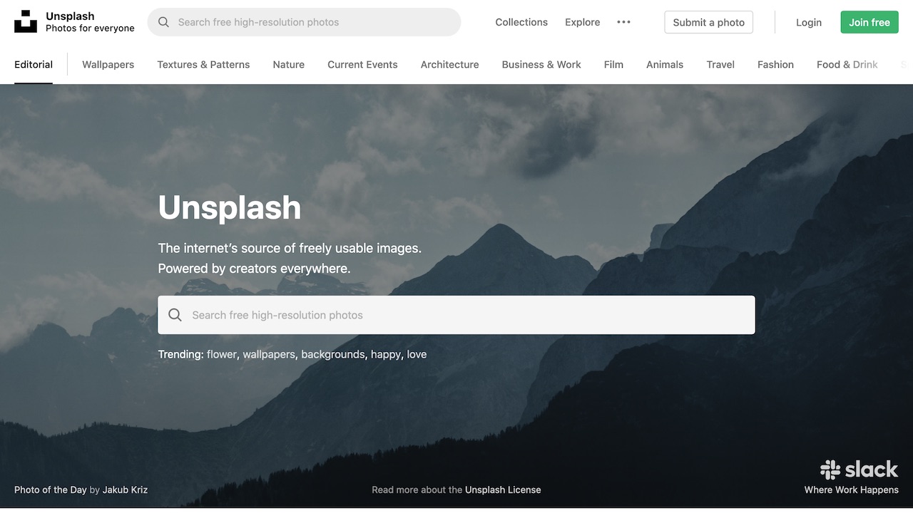
Task: Search the trending term backgrounds
Action: (332, 354)
